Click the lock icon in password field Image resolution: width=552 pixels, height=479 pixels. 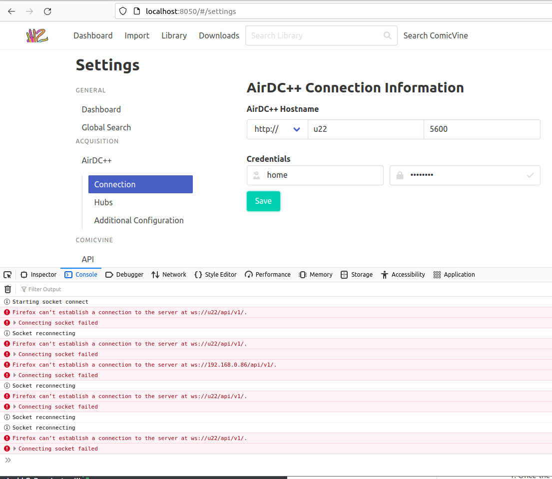tap(400, 175)
